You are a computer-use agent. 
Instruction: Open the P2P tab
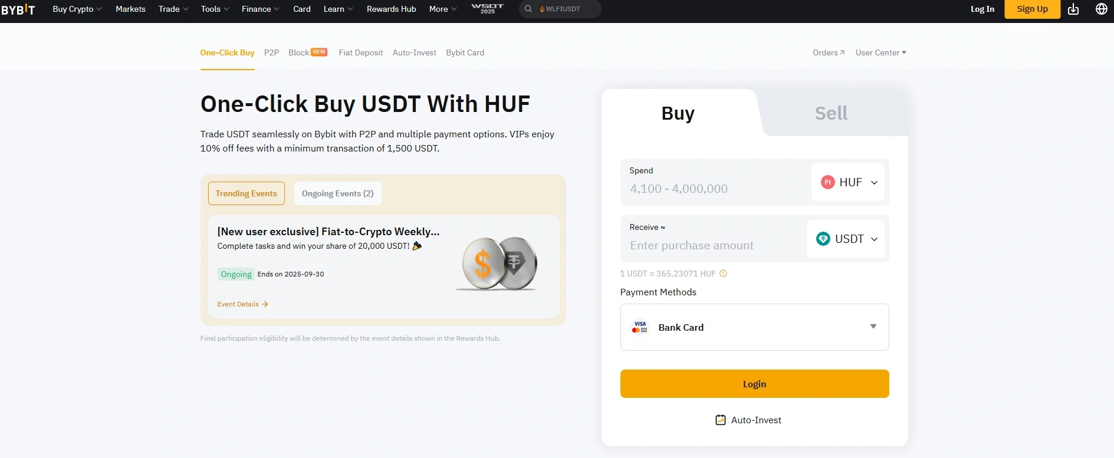coord(271,52)
